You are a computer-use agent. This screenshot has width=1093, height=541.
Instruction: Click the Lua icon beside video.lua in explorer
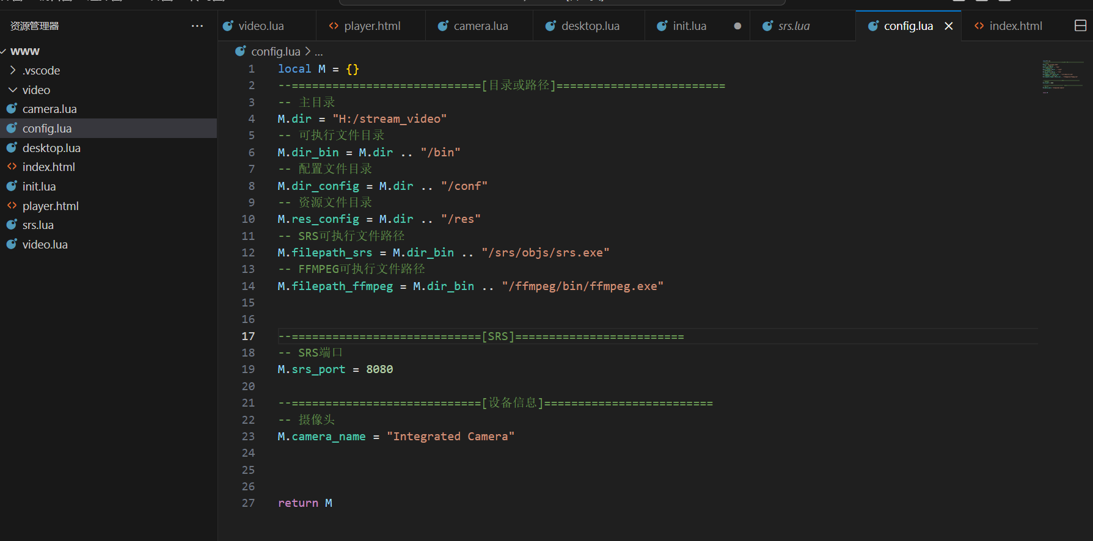click(x=12, y=244)
